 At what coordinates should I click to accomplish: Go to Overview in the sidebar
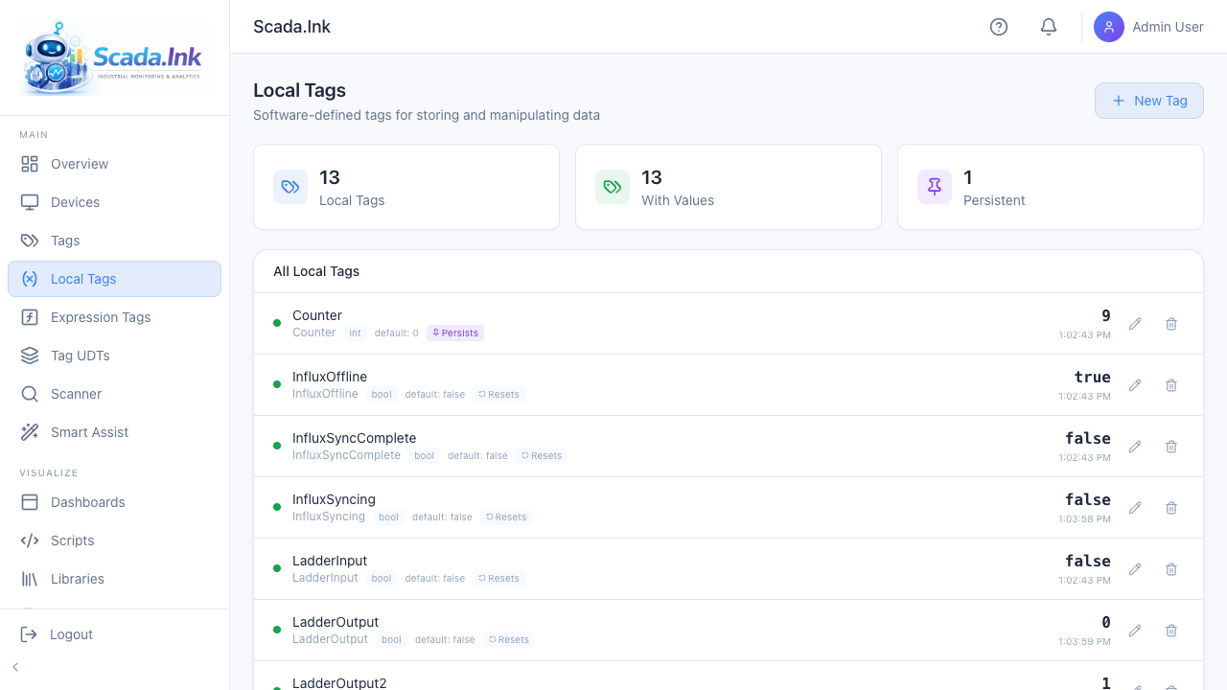114,164
